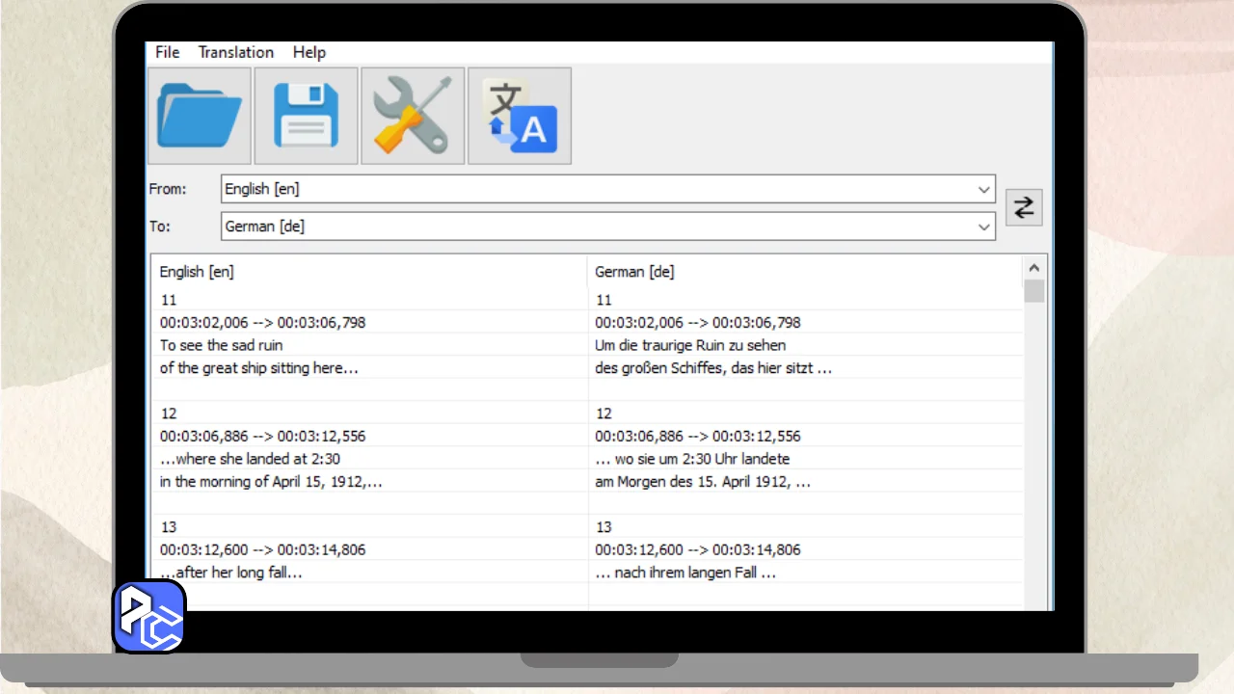Click subtitle number 12 in the German column

coord(604,414)
